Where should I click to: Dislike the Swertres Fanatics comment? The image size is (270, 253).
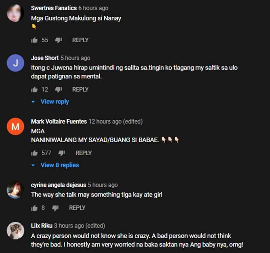pos(58,40)
